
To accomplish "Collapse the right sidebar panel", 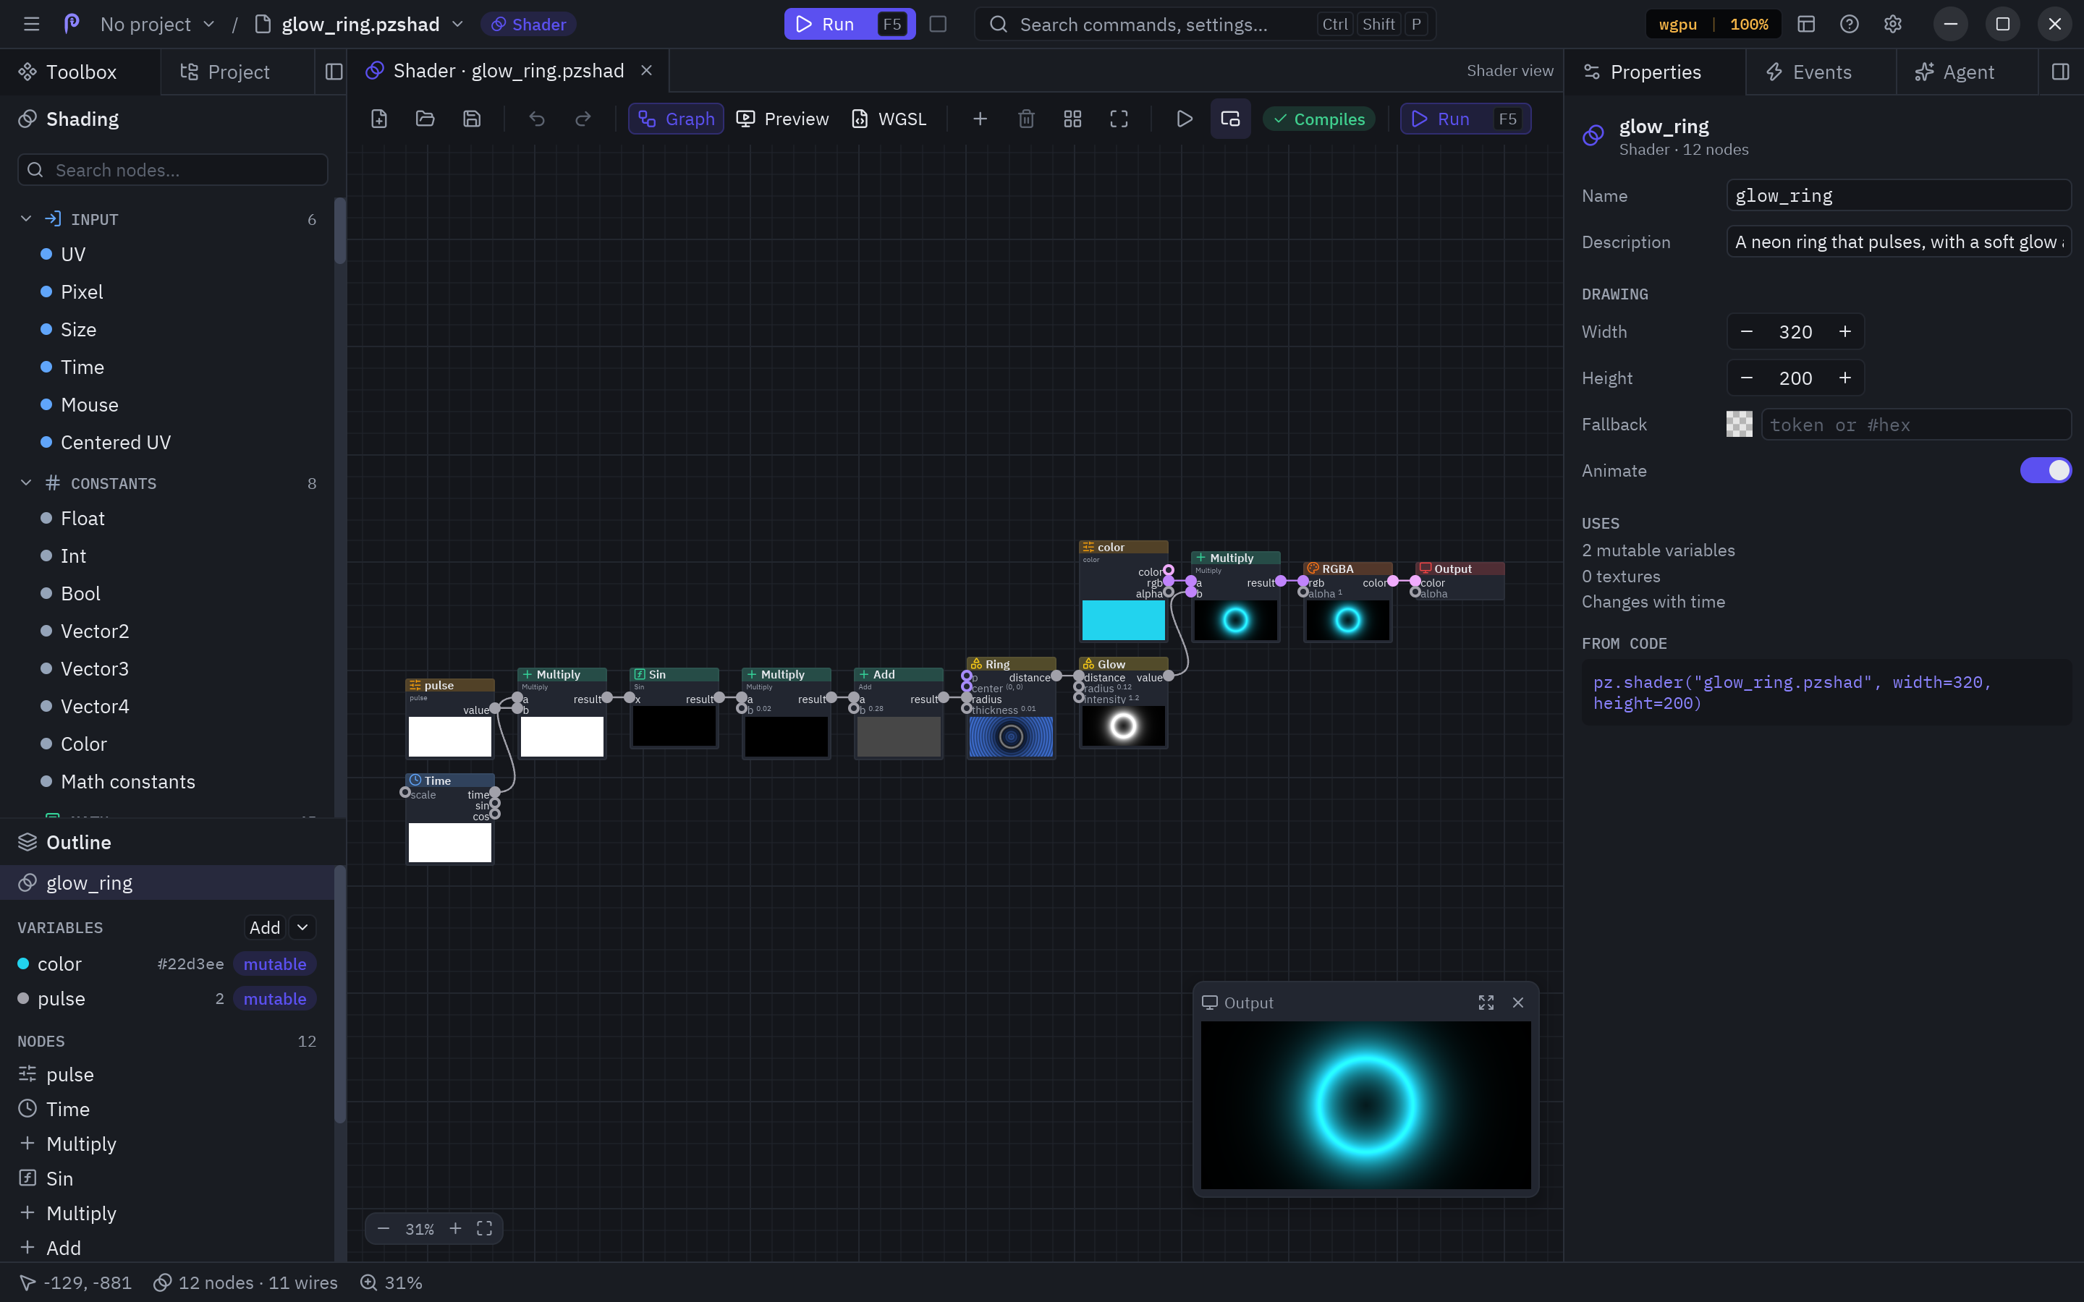I will click(2061, 72).
